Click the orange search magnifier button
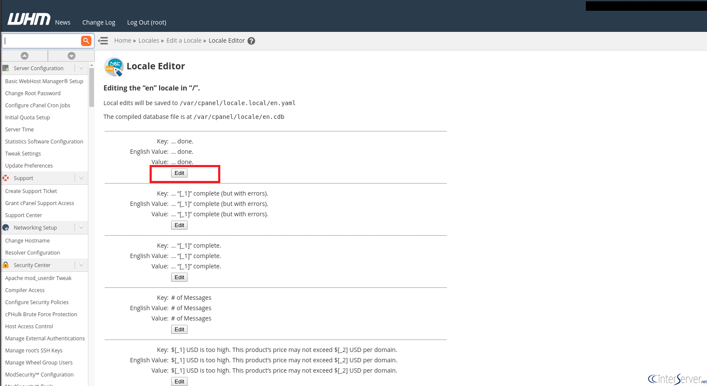The image size is (707, 386). (86, 41)
